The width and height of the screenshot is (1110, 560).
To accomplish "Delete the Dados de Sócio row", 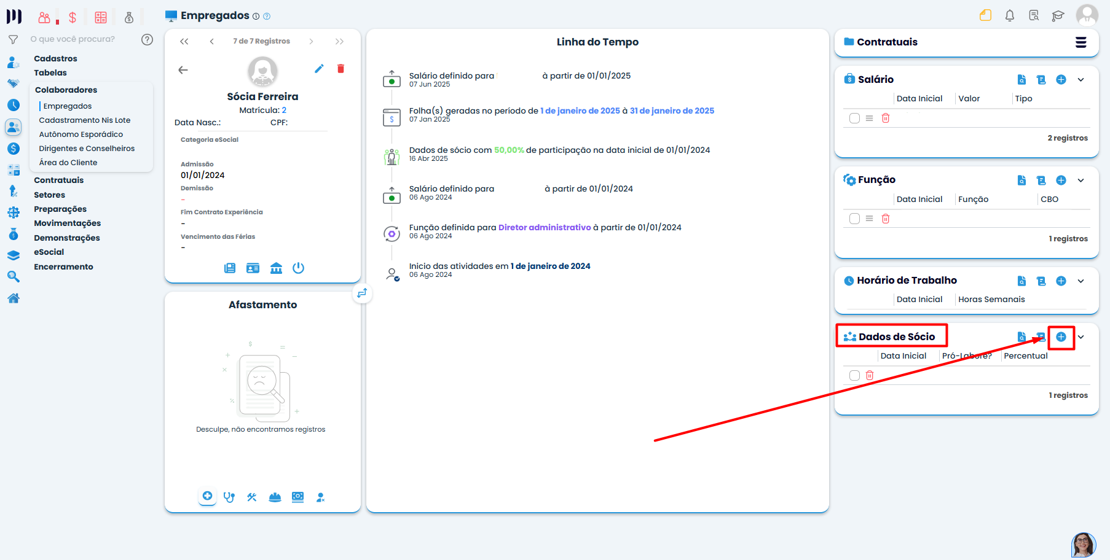I will (870, 375).
